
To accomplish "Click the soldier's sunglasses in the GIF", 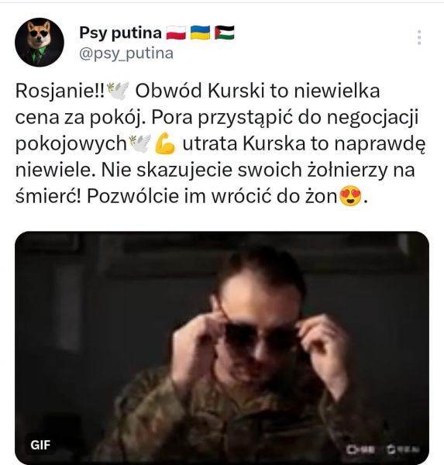I will tap(261, 338).
